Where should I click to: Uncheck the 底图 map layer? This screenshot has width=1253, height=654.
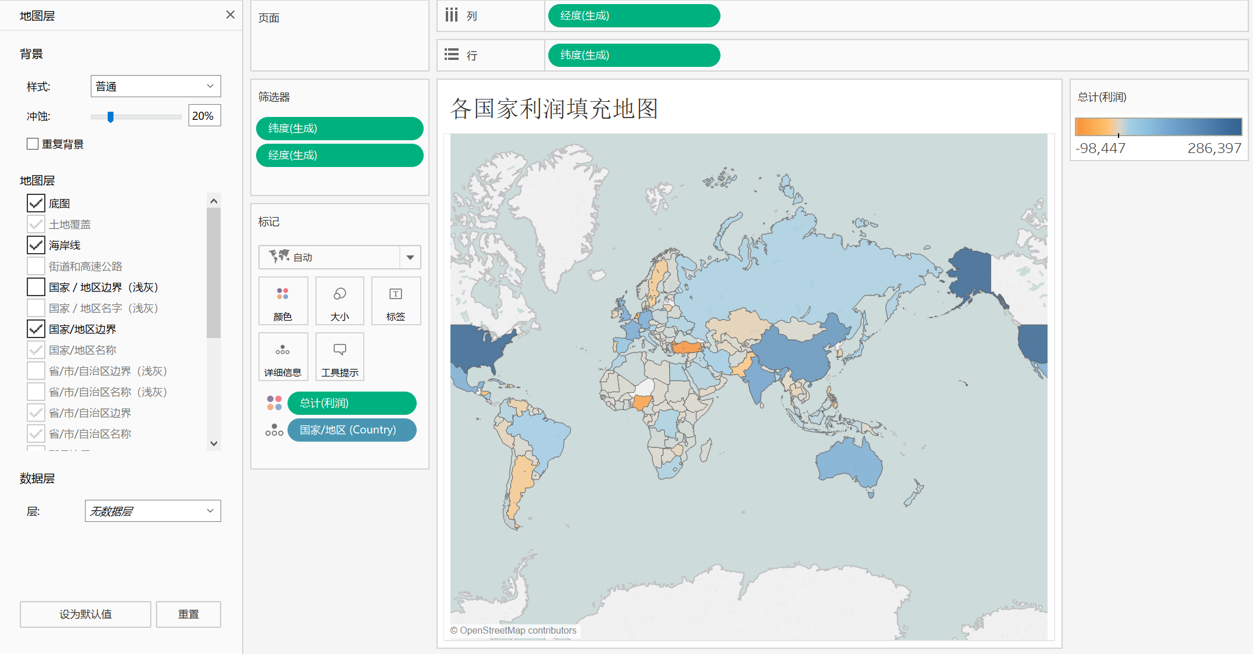tap(36, 202)
